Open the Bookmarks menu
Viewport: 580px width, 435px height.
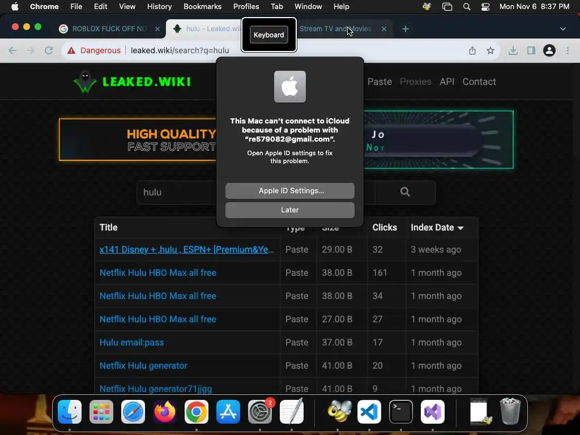pos(202,7)
